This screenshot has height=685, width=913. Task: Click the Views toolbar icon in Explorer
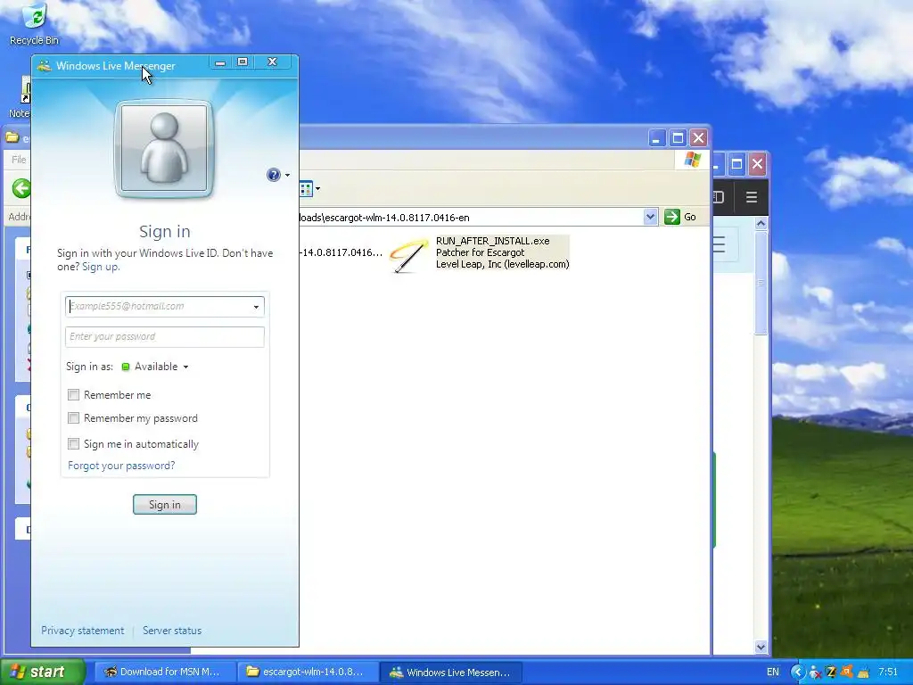coord(306,189)
